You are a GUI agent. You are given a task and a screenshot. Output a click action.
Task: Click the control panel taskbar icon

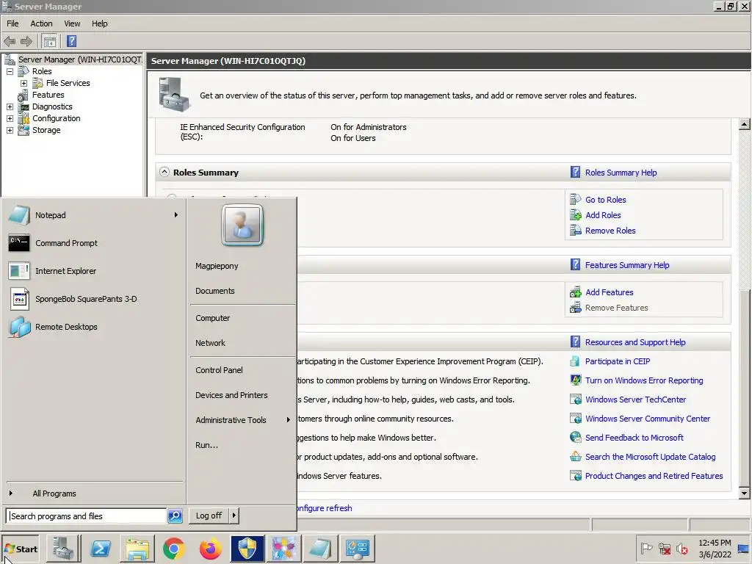[x=358, y=549]
